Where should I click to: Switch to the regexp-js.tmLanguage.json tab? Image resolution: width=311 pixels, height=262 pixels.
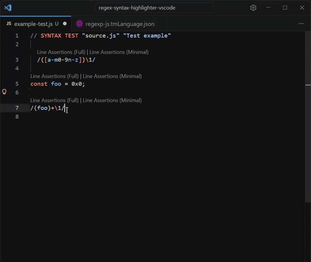click(x=119, y=24)
